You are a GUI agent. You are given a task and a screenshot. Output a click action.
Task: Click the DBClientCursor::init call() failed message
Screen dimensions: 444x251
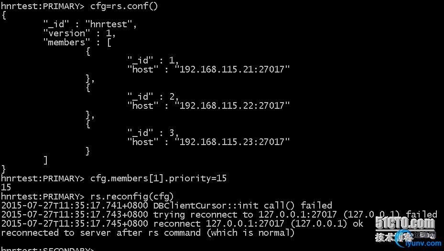click(166, 205)
